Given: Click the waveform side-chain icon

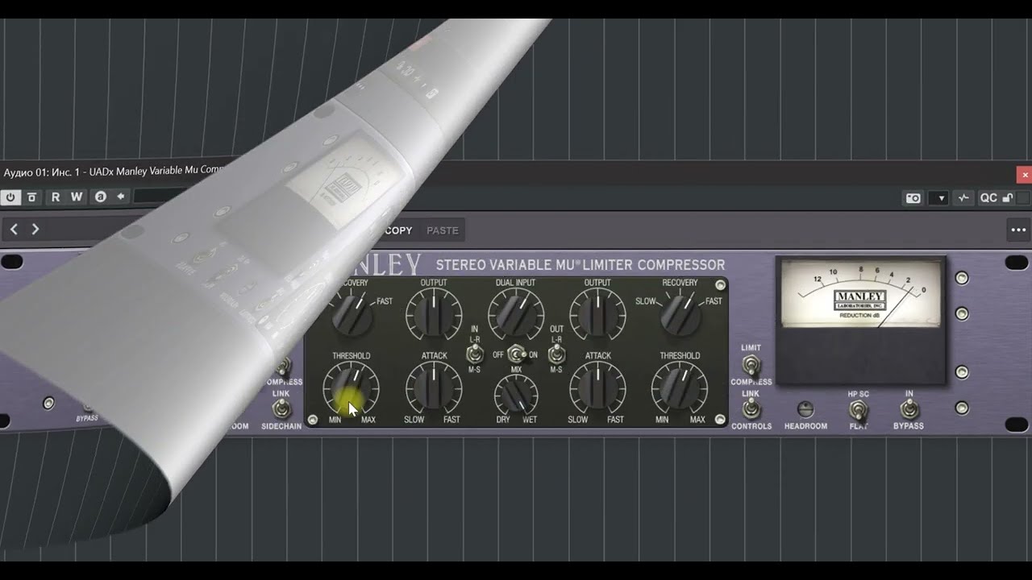Looking at the screenshot, I should click(963, 198).
